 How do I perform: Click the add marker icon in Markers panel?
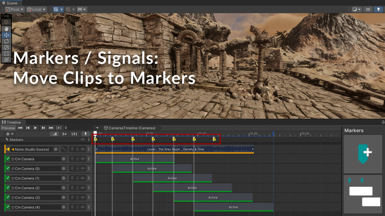tap(363, 154)
